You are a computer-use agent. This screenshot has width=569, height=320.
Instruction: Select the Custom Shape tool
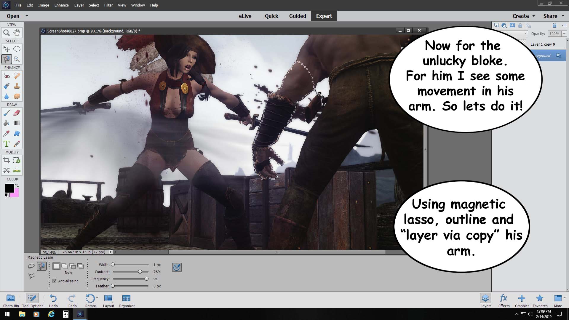[x=17, y=134]
